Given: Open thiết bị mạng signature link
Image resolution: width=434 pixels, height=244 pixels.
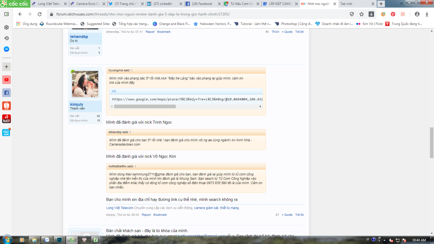Looking at the screenshot, I should [x=229, y=208].
